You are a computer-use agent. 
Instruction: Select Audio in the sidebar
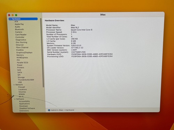pyautogui.click(x=17, y=27)
